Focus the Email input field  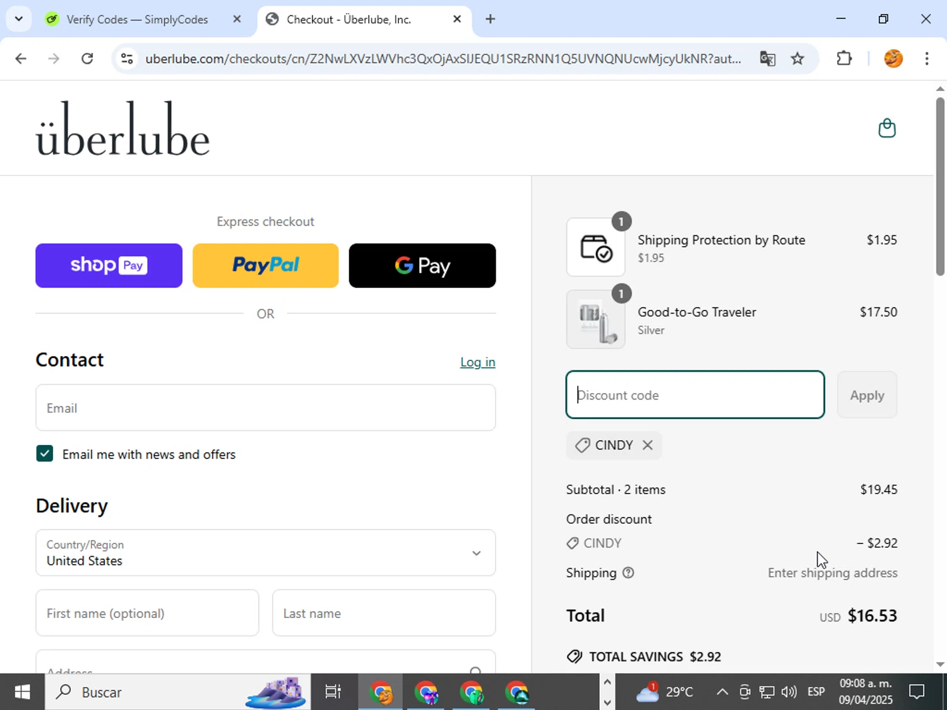265,408
